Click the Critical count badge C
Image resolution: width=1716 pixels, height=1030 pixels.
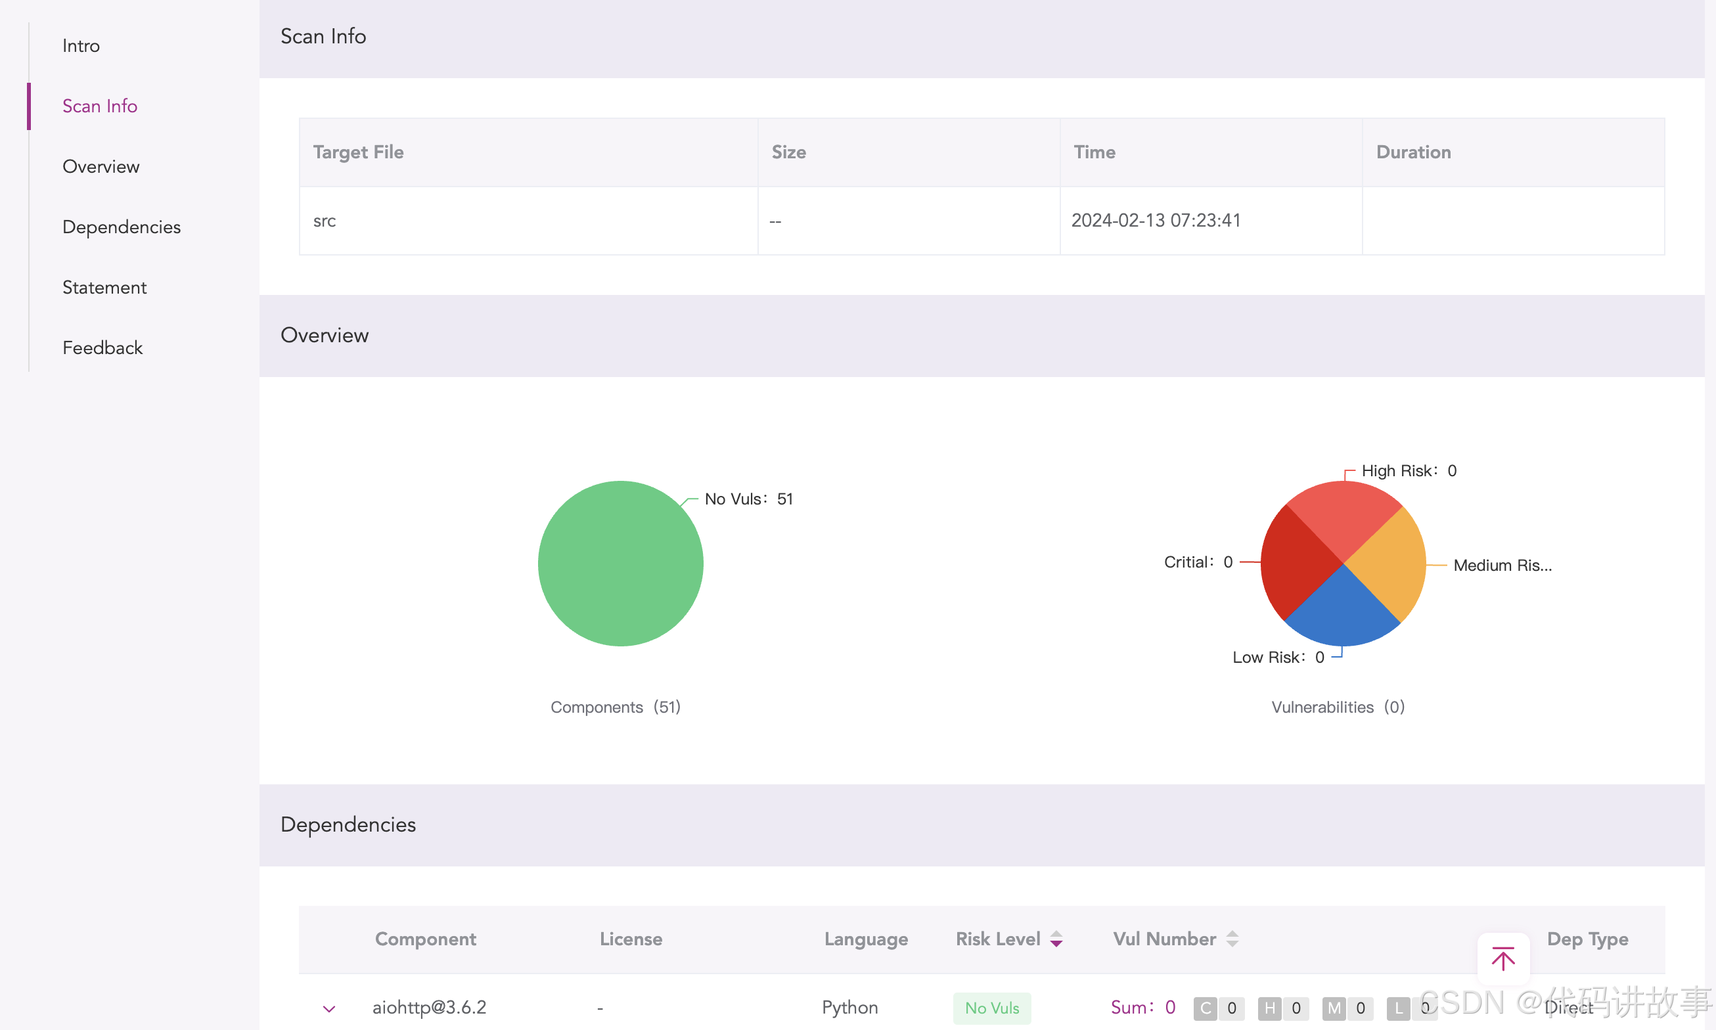point(1206,1008)
